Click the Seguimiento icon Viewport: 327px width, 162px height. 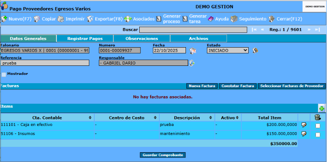pyautogui.click(x=234, y=19)
